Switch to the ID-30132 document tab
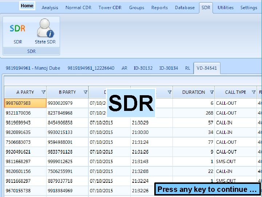262x197 pixels. [x=143, y=68]
